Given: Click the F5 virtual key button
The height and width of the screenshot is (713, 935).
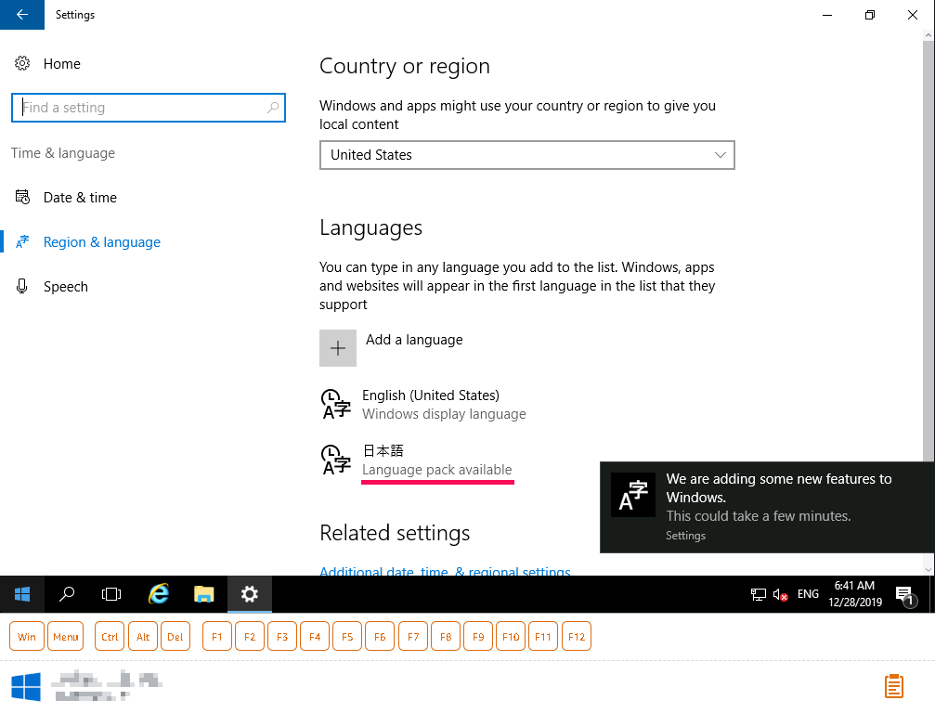Looking at the screenshot, I should [x=347, y=637].
